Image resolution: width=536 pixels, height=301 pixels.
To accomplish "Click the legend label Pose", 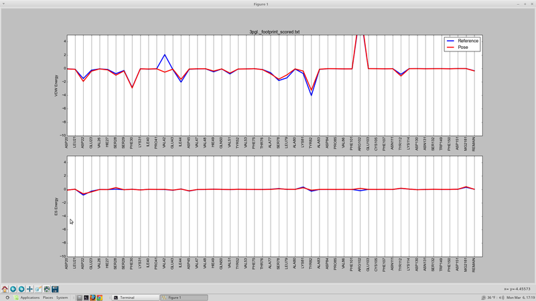I will coord(463,47).
